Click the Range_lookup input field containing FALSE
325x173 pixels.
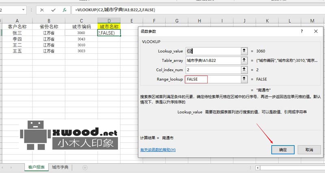(196, 79)
